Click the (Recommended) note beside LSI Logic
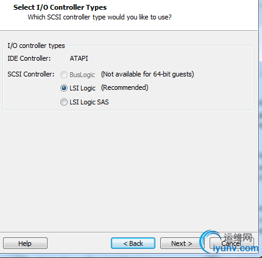 pos(125,87)
